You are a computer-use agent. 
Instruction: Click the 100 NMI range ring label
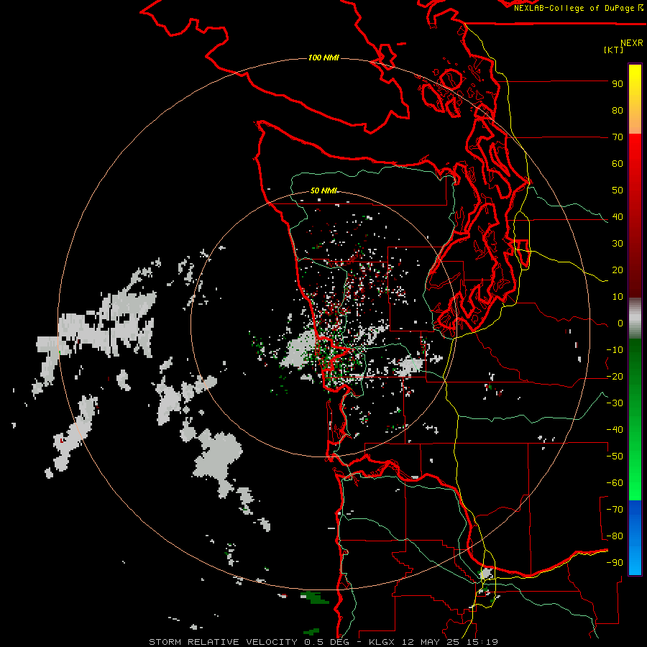point(323,58)
